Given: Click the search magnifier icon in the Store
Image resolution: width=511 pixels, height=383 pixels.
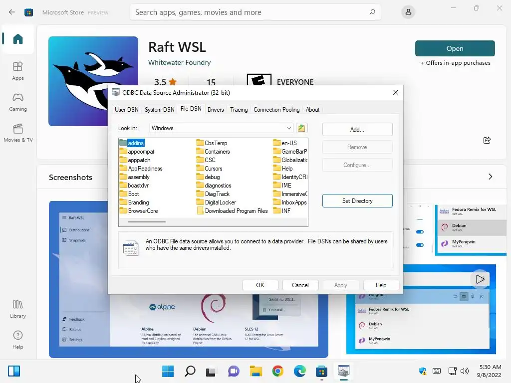Looking at the screenshot, I should click(x=372, y=12).
